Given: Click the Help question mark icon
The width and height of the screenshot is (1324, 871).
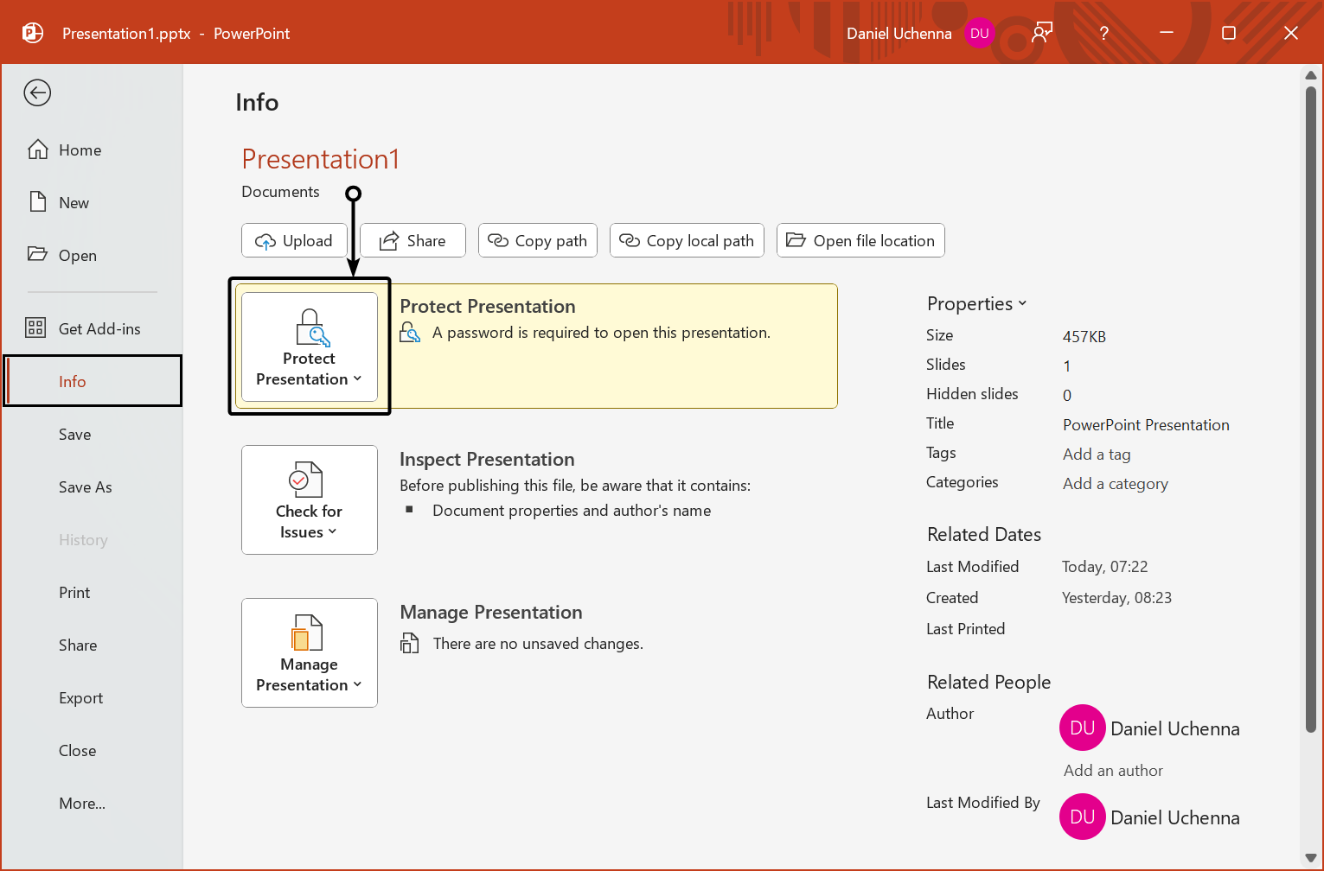Looking at the screenshot, I should point(1103,33).
